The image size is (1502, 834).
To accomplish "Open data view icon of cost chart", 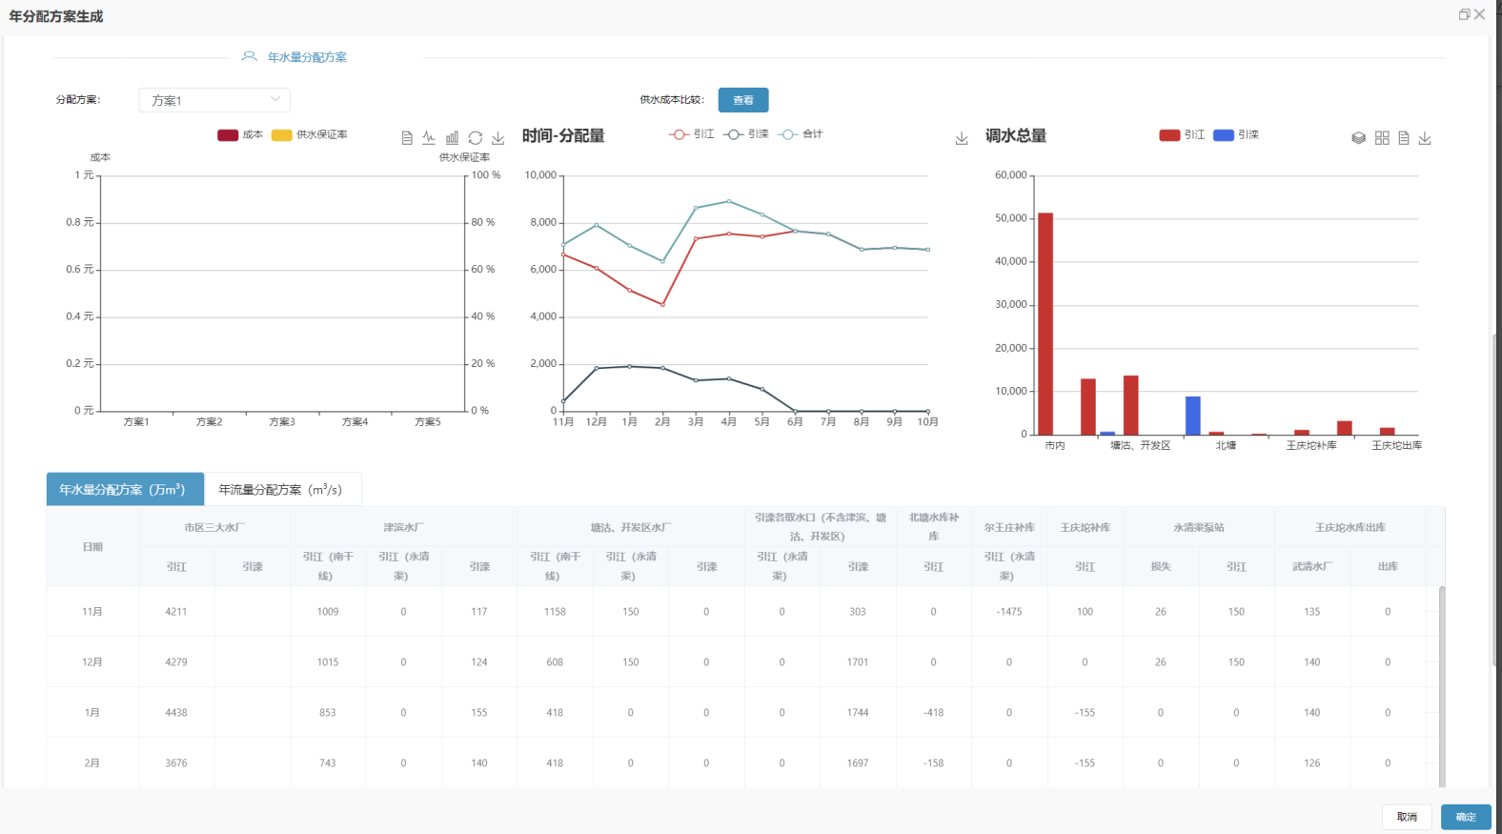I will (x=407, y=138).
